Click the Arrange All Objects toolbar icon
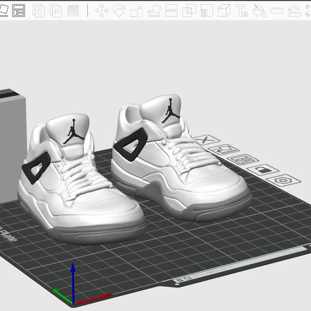Viewport: 311px width, 311px height. pos(19,10)
